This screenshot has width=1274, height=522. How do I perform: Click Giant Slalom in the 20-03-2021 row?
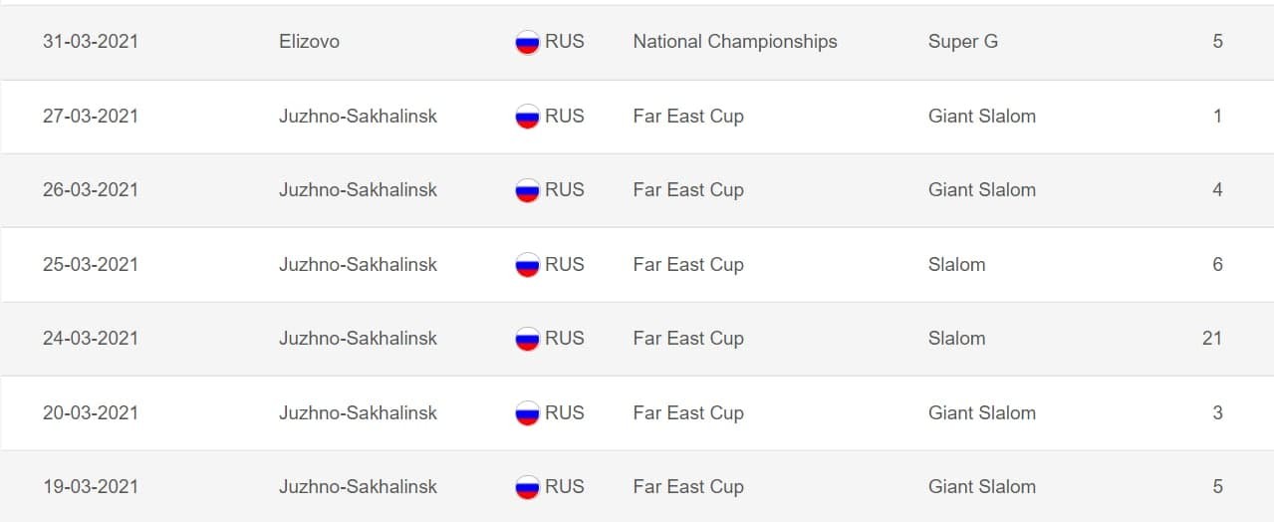click(981, 413)
